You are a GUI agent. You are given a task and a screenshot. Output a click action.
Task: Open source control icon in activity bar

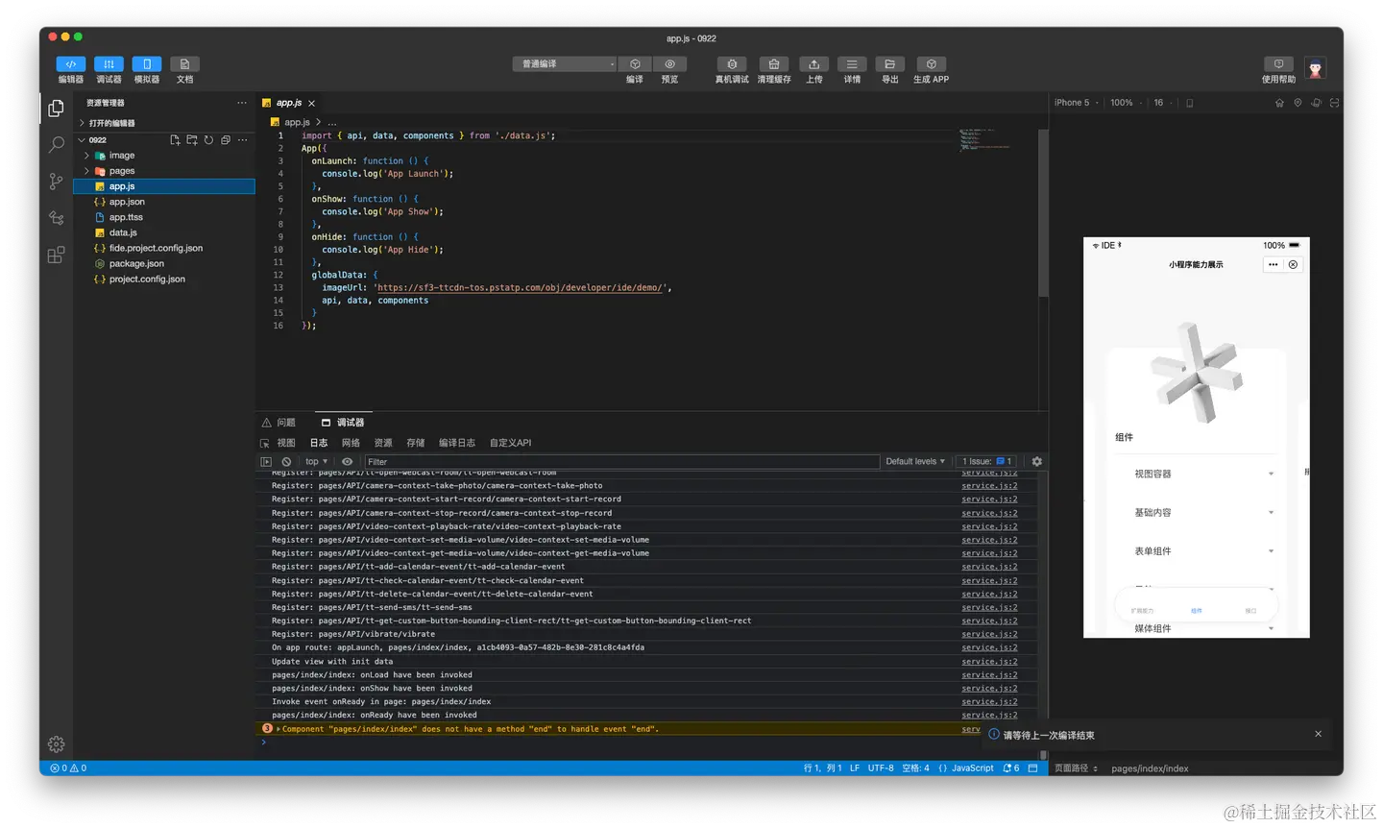tap(57, 181)
